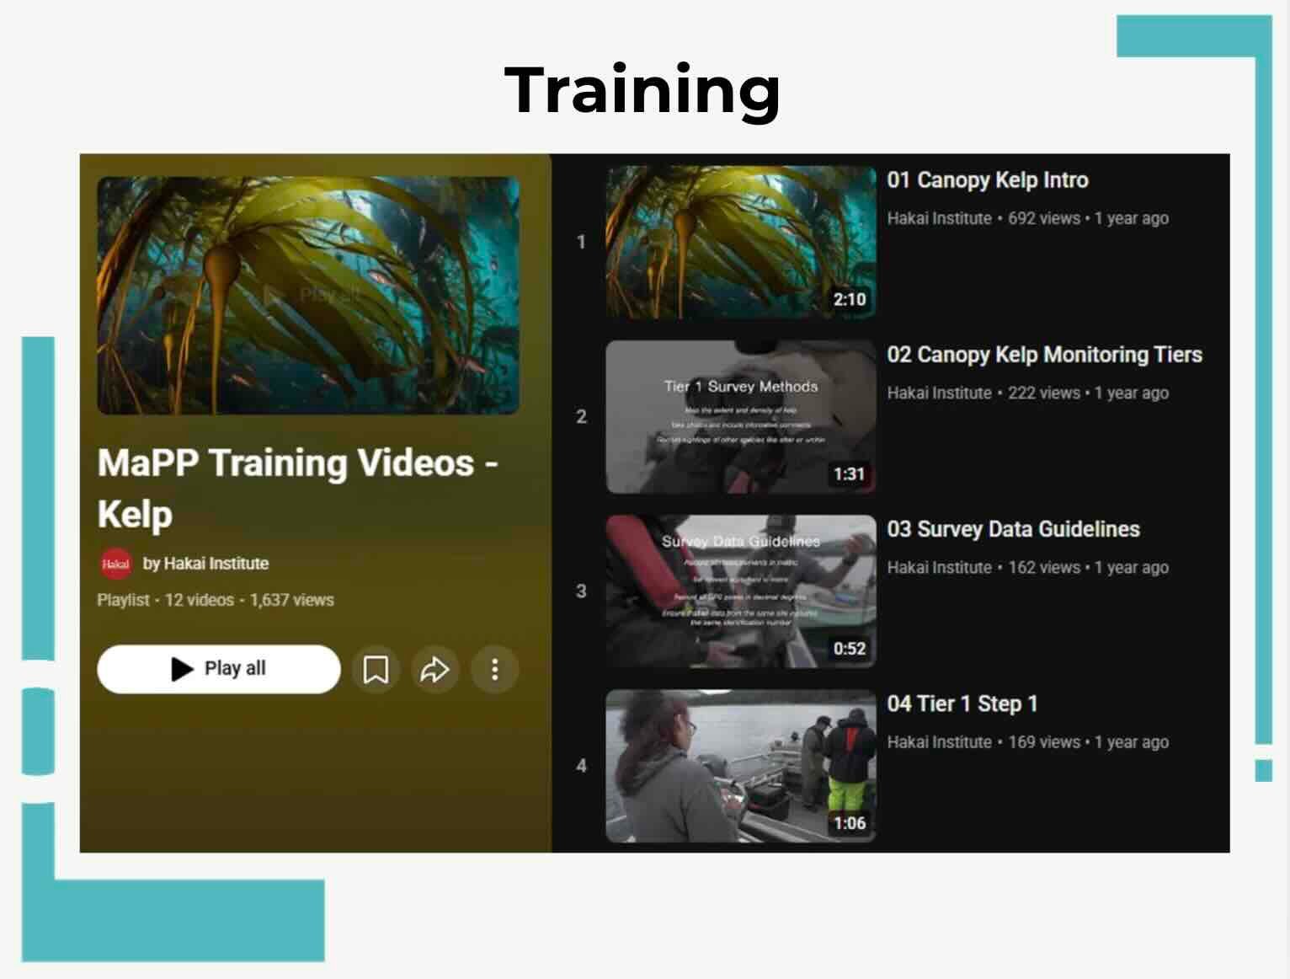Click the title 02 Canopy Kelp Monitoring Tiers
Viewport: 1290px width, 979px height.
tap(1044, 355)
